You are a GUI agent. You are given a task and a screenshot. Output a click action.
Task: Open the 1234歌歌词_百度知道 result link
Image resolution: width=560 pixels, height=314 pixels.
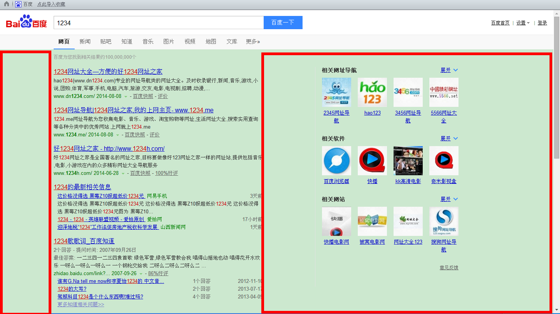84,241
